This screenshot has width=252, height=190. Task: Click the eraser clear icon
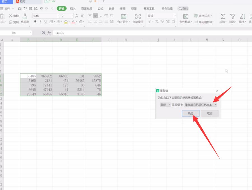click(x=81, y=22)
